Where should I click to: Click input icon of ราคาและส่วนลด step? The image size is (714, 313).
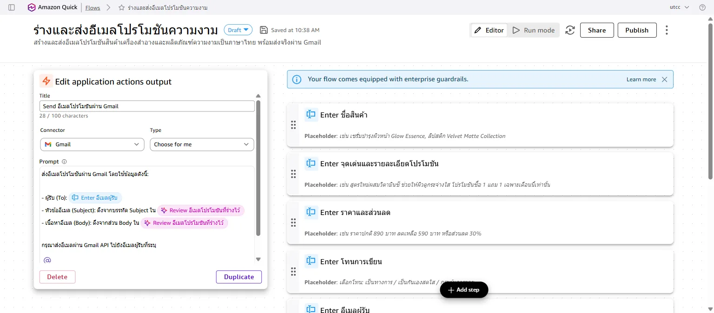point(311,212)
